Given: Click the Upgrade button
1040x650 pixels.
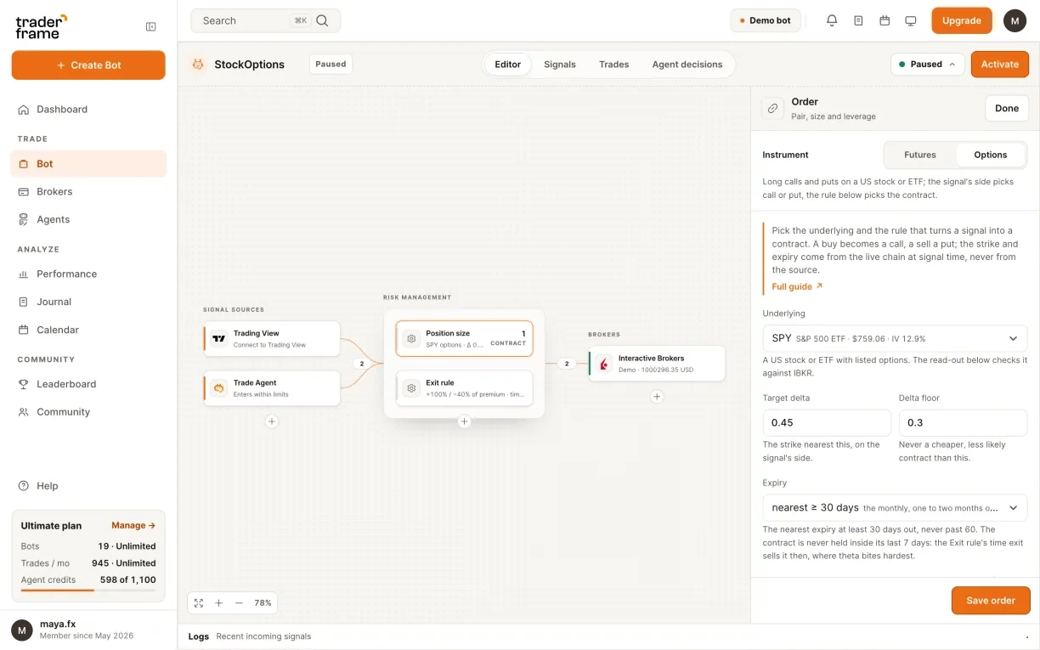Looking at the screenshot, I should 962,20.
